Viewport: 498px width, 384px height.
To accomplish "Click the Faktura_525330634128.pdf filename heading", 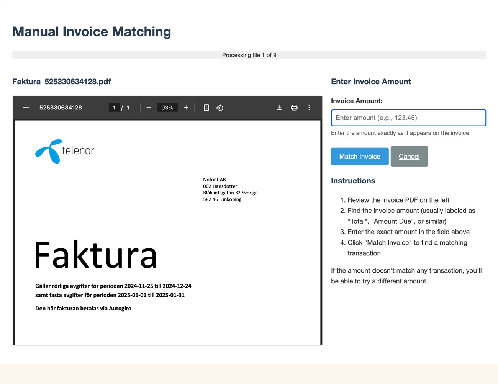I will (x=62, y=82).
